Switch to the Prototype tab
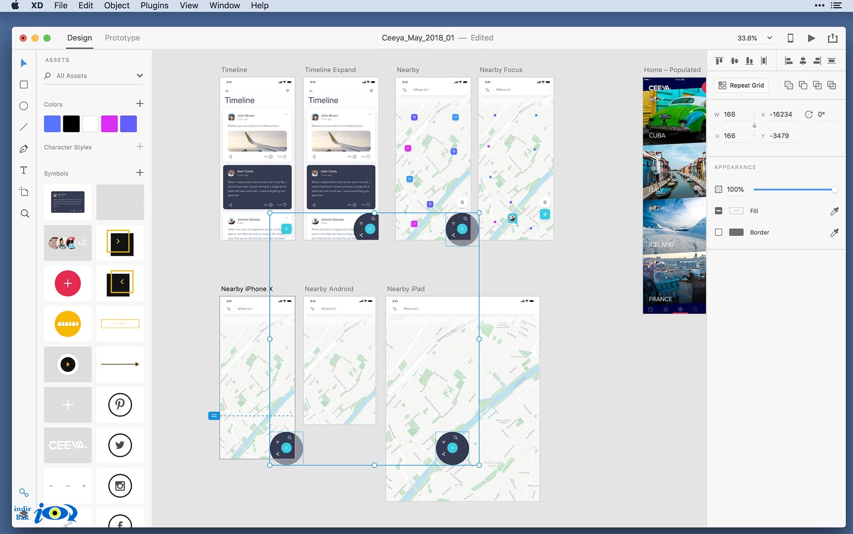This screenshot has width=853, height=534. 122,38
